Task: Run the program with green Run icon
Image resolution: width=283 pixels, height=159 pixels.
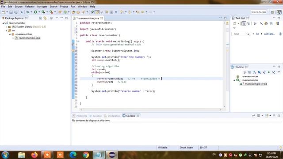Action: pos(35,12)
